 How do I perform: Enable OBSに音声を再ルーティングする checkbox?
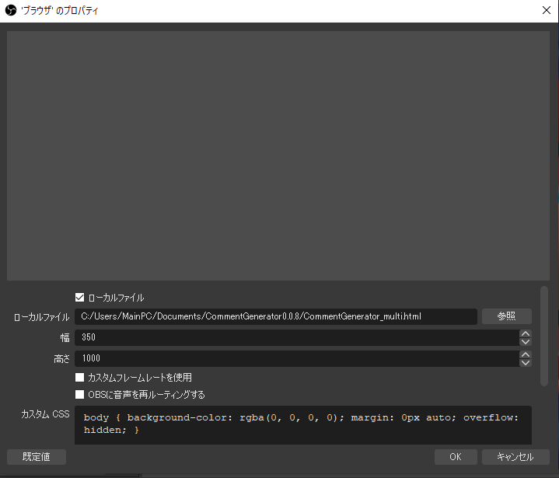[x=79, y=394]
